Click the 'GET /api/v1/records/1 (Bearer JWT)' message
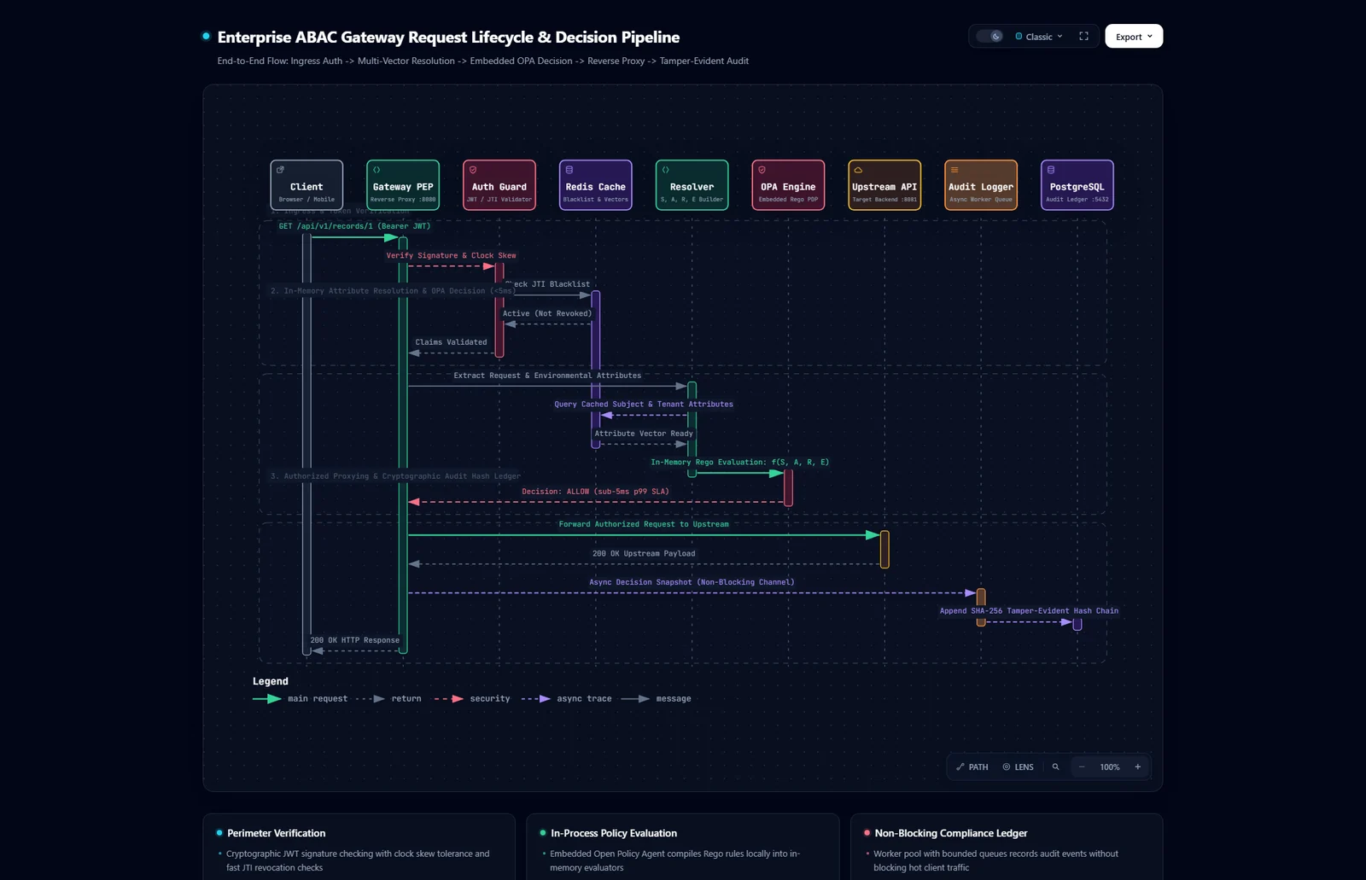Viewport: 1366px width, 880px height. [354, 226]
